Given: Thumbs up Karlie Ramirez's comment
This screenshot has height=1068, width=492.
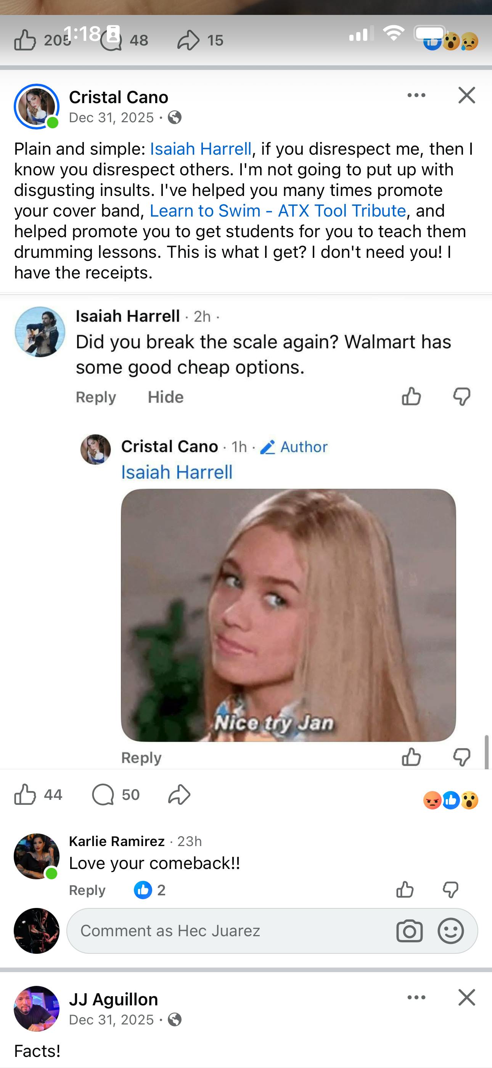Looking at the screenshot, I should click(405, 889).
